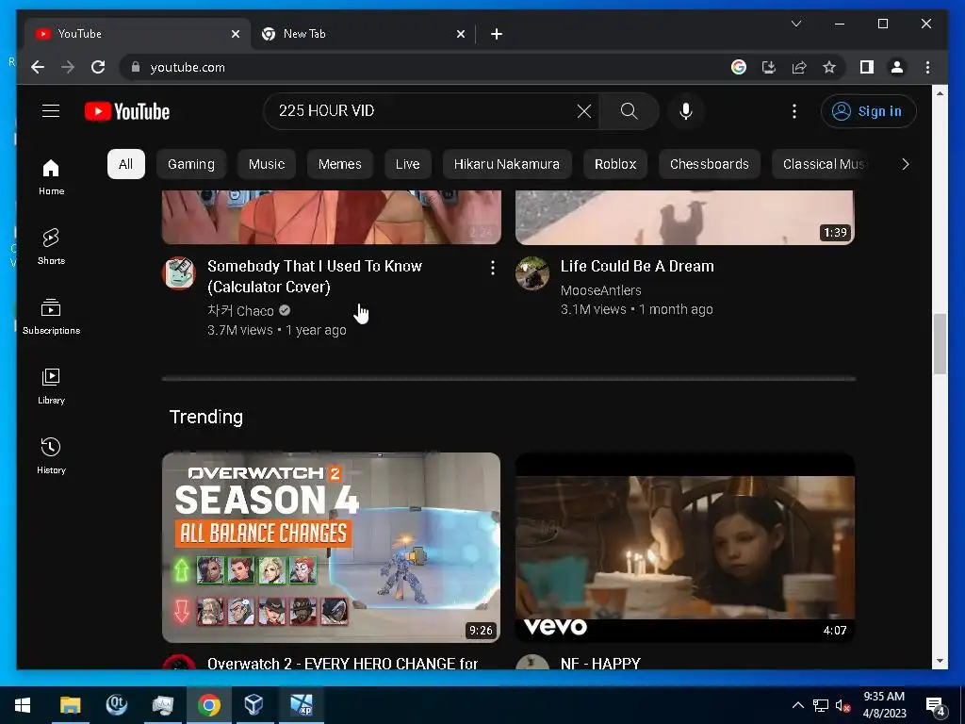
Task: Bookmark this page with the star
Action: tap(829, 67)
